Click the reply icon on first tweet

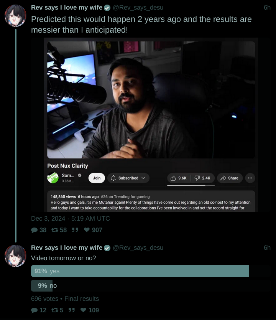click(34, 230)
